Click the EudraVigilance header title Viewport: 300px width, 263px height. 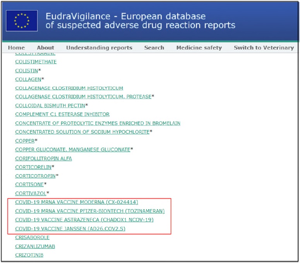tap(141, 21)
